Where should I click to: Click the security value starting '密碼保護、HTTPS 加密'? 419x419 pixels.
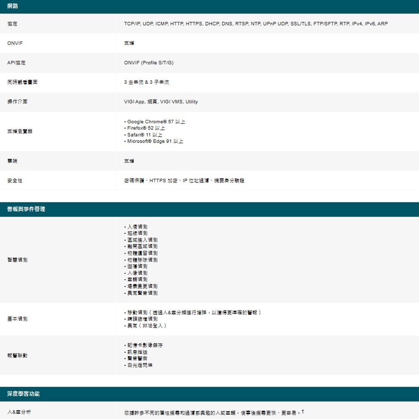[184, 181]
